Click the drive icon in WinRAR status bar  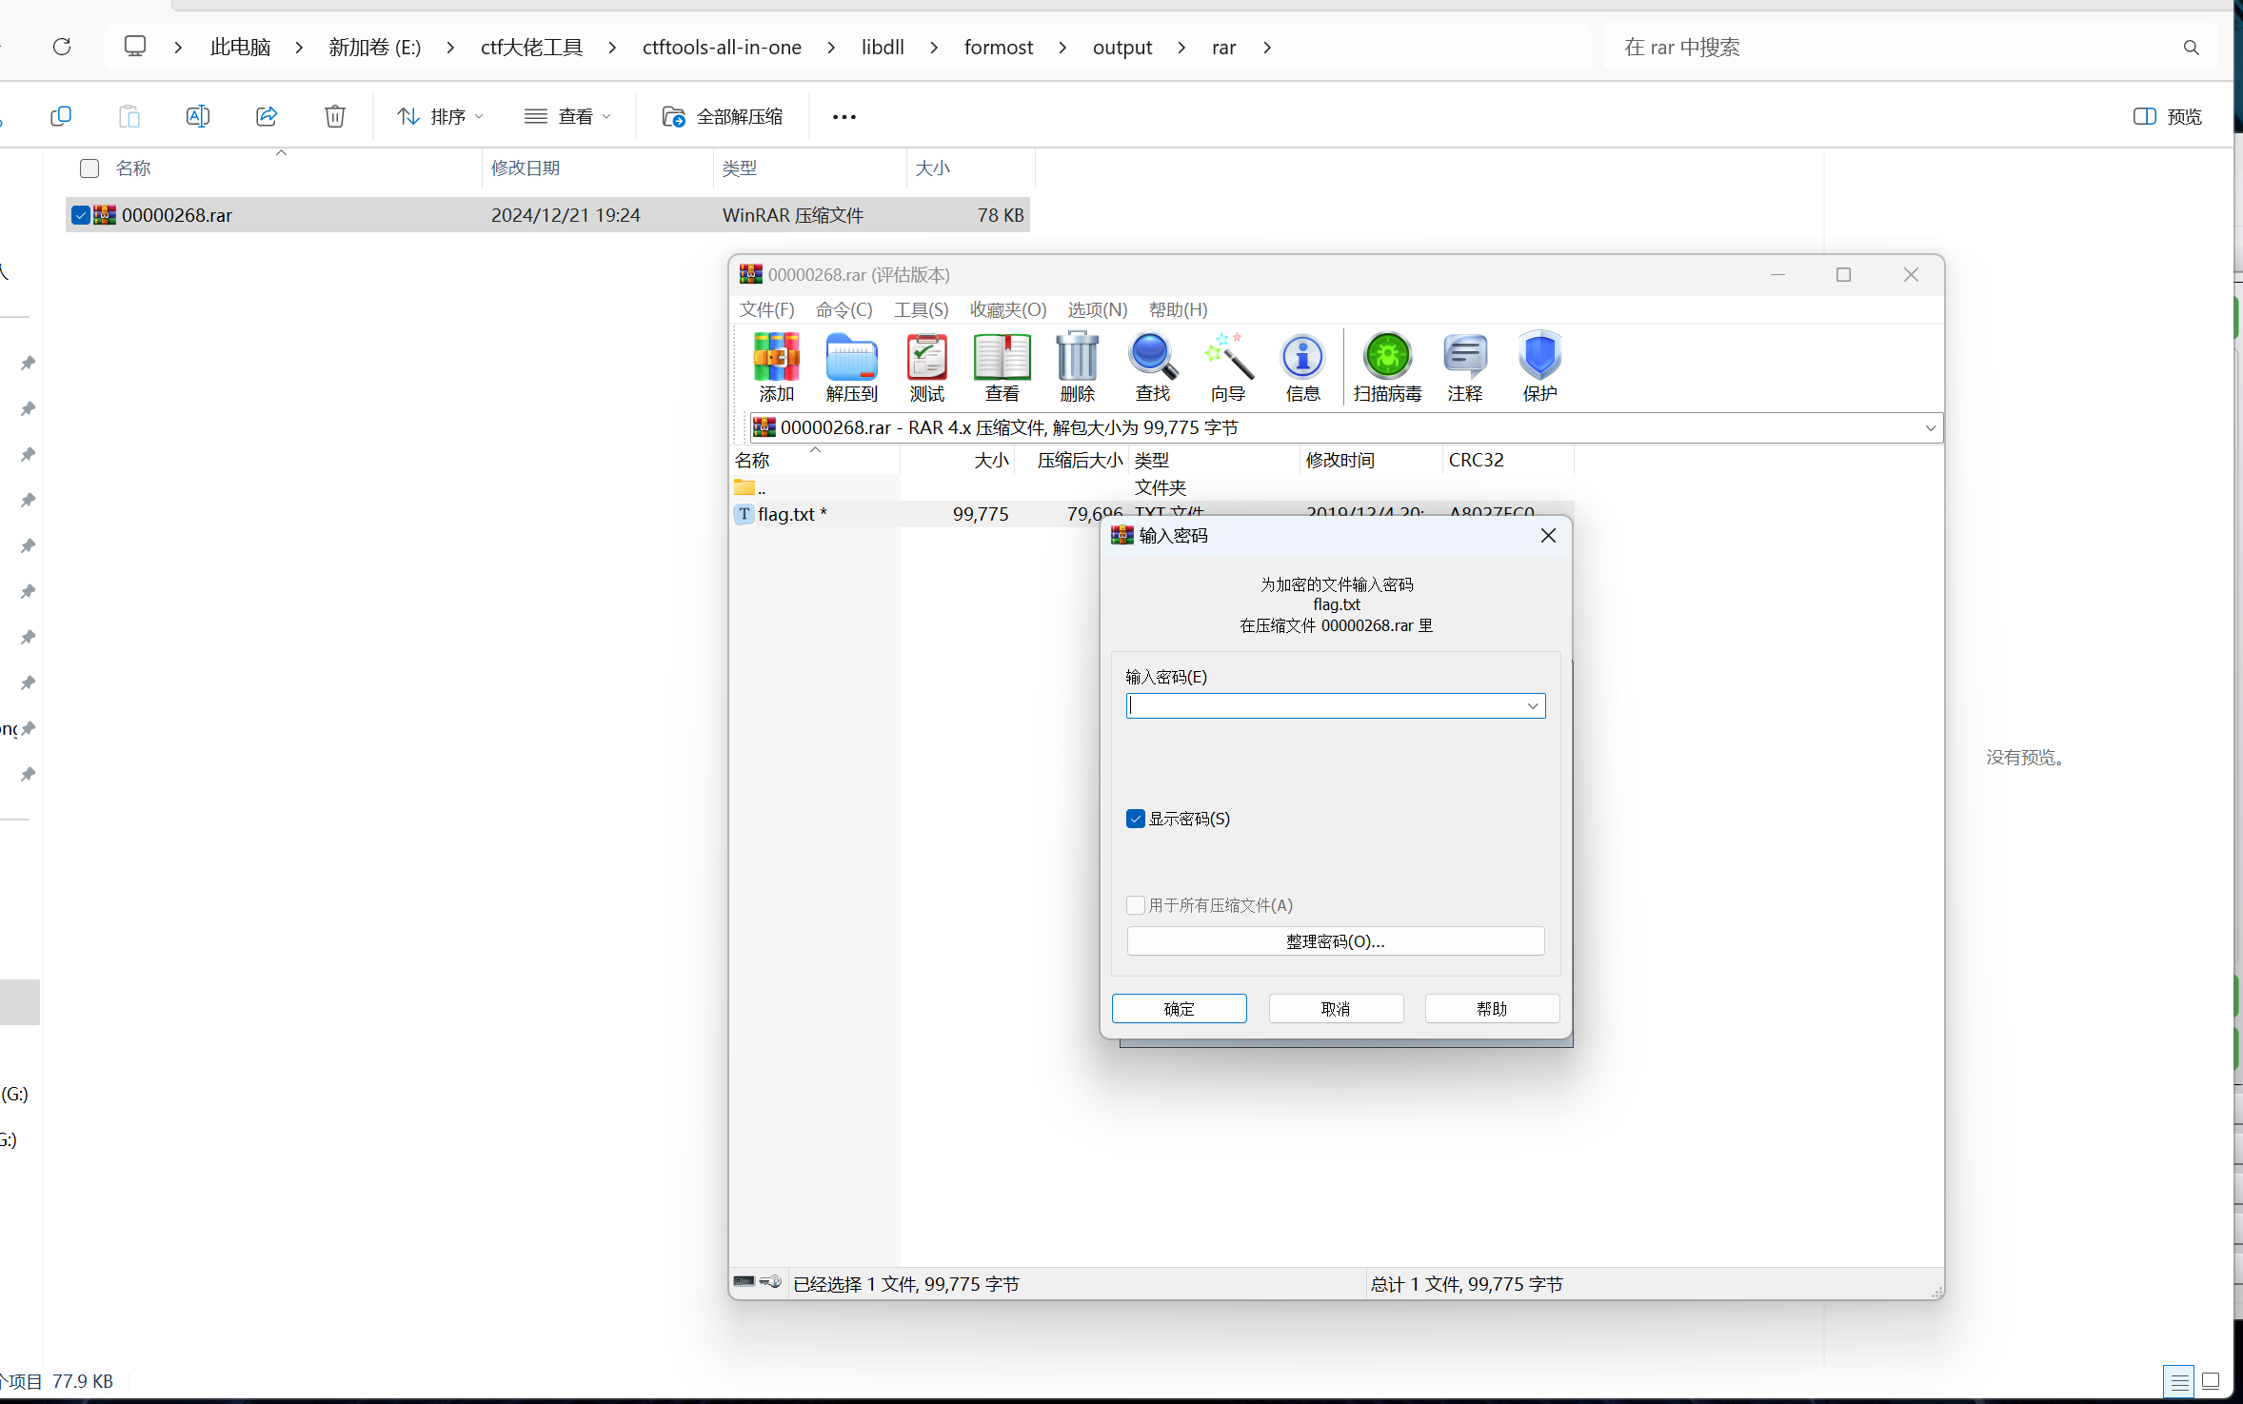[744, 1282]
